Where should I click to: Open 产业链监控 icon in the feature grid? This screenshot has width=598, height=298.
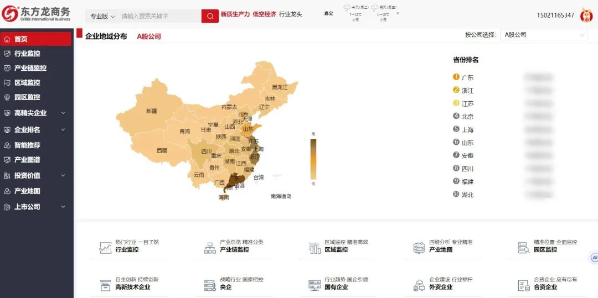click(210, 248)
